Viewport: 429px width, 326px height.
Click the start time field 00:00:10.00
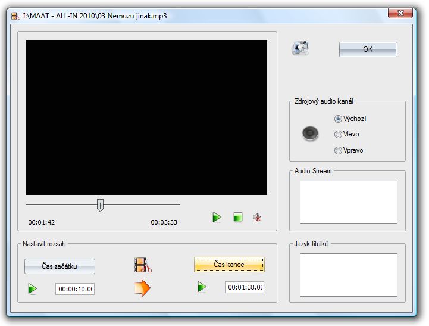click(75, 289)
